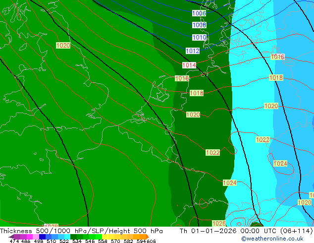Viewport: 314px width, 243px height.
Task: Click the 546 legend value
Action: (x=90, y=241)
